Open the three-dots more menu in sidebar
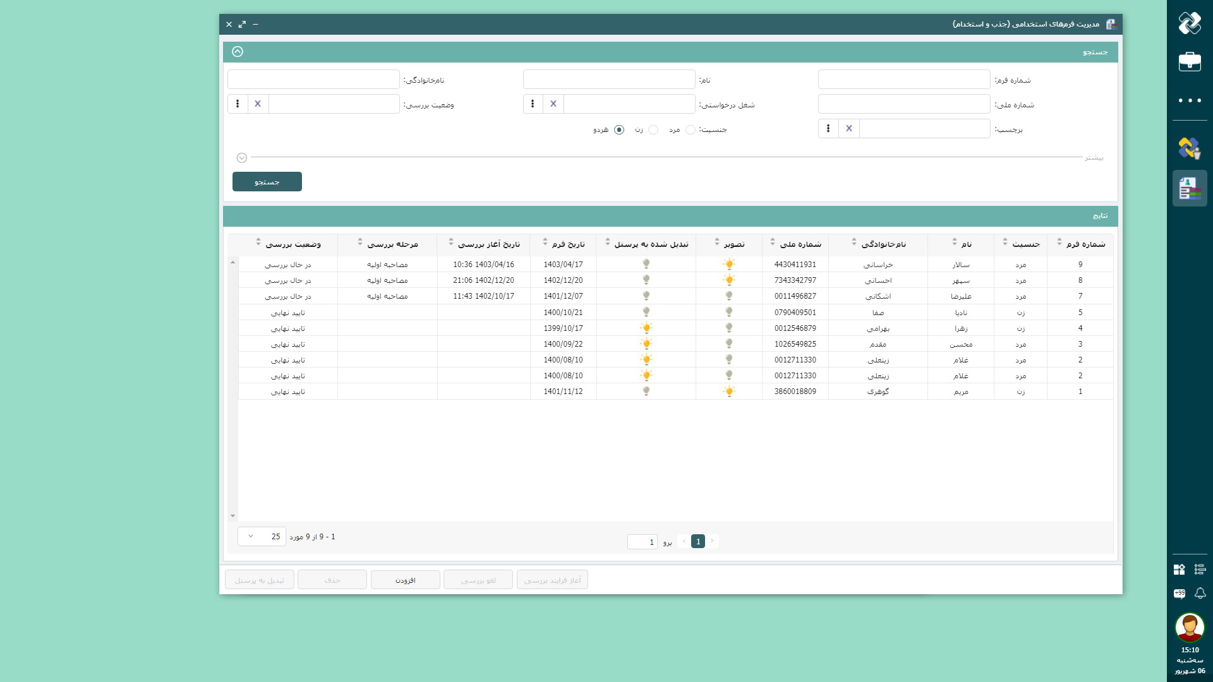This screenshot has width=1213, height=682. pyautogui.click(x=1190, y=100)
